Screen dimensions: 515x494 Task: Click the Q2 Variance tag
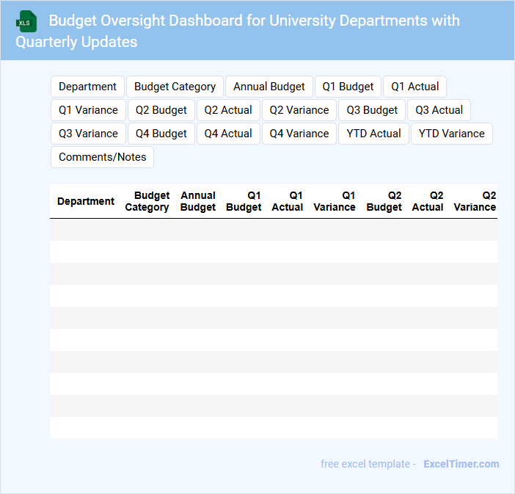tap(299, 110)
